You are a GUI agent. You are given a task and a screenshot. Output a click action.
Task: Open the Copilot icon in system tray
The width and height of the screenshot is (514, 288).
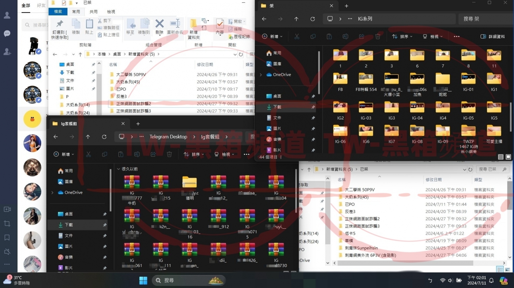(504, 281)
